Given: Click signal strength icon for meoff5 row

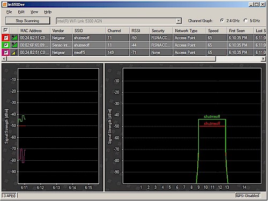Looking at the screenshot, I should (x=14, y=53).
